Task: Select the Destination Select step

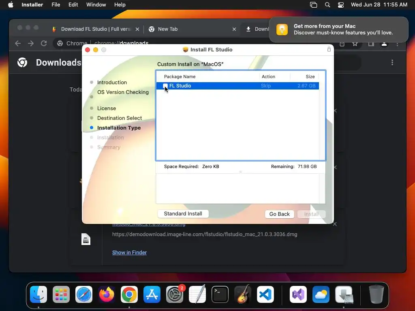Action: coord(120,118)
